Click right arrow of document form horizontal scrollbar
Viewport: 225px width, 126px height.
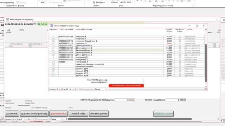point(219,119)
